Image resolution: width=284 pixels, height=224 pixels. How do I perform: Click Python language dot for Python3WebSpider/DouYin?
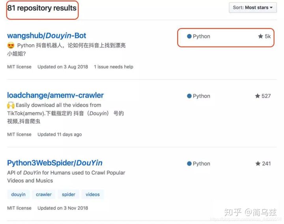189,164
